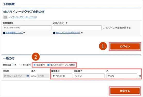Select the 確認番号 radio button

(x=35, y=65)
